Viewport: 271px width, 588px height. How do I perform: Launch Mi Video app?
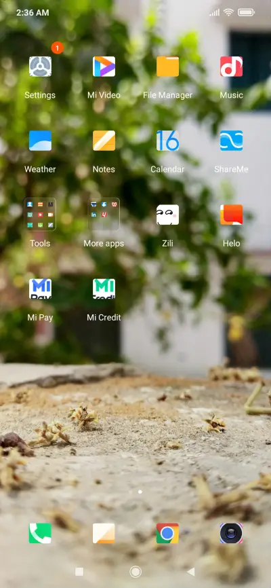pos(104,67)
